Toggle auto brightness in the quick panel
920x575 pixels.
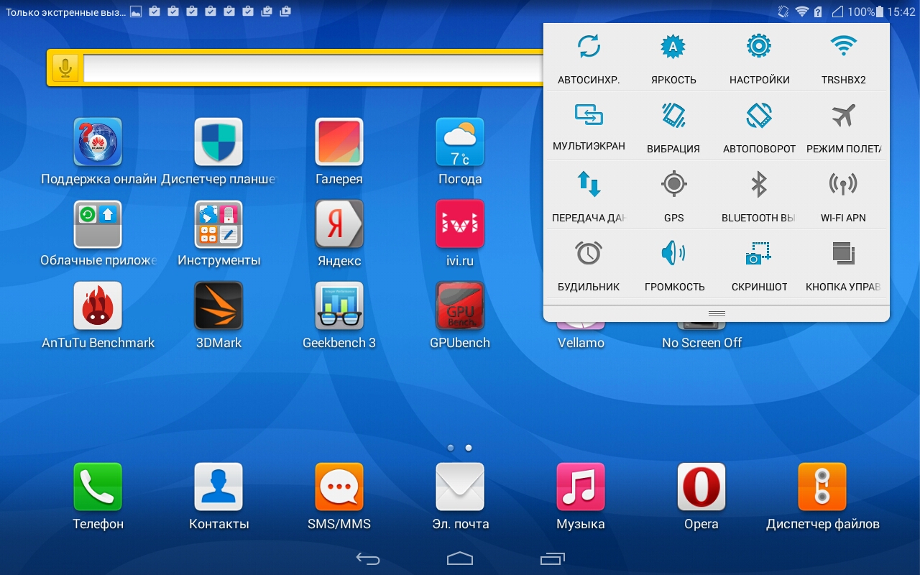tap(673, 57)
